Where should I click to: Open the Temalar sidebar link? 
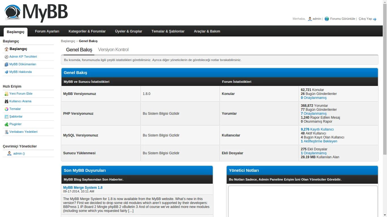15,109
